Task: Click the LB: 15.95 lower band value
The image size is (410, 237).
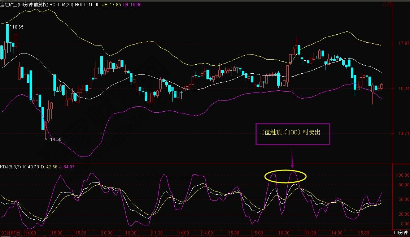Action: 136,4
